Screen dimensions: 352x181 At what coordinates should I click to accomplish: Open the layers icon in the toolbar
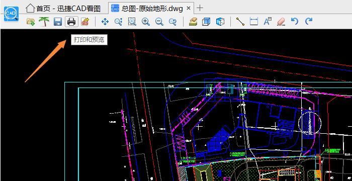(193, 22)
